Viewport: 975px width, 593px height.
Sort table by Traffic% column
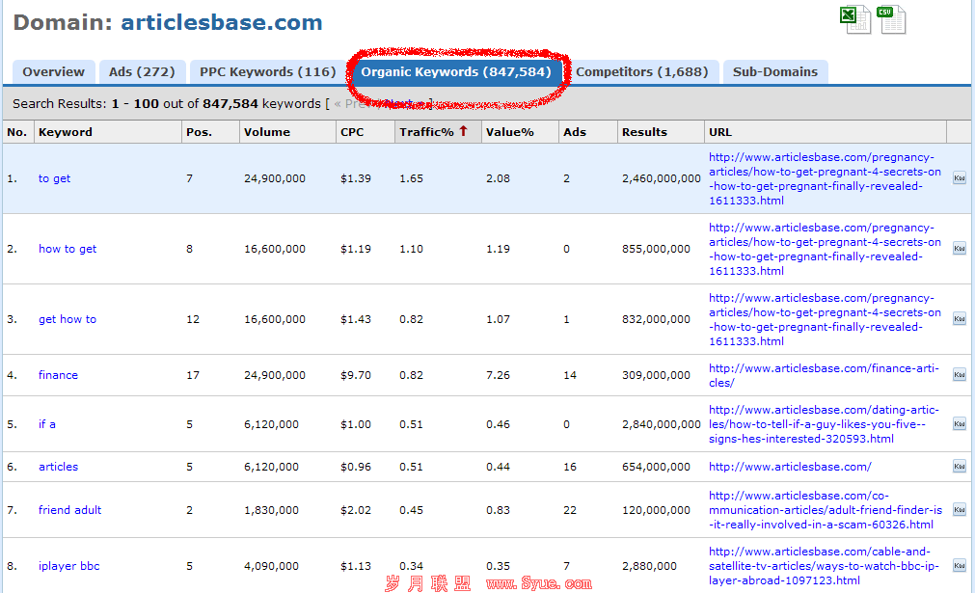(x=425, y=132)
